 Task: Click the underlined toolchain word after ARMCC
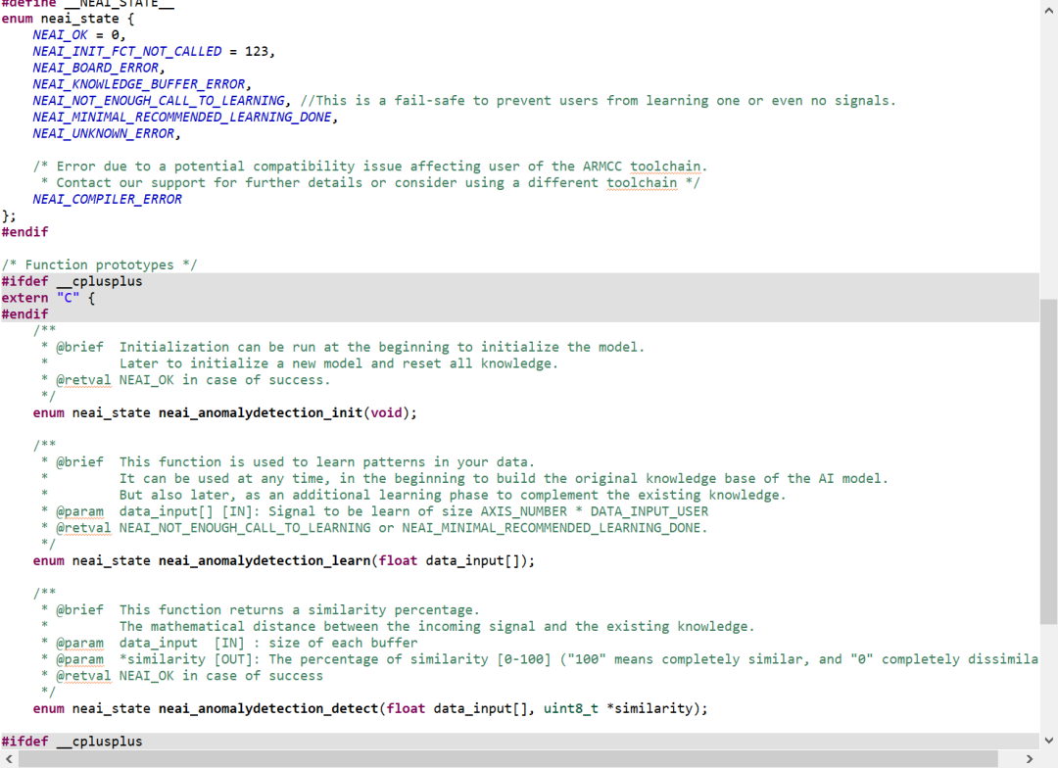pyautogui.click(x=666, y=166)
